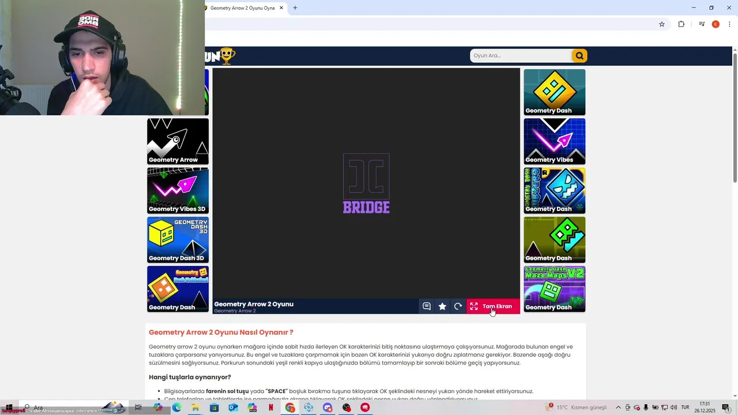Open Task View in the taskbar
Image resolution: width=738 pixels, height=415 pixels.
pyautogui.click(x=138, y=408)
